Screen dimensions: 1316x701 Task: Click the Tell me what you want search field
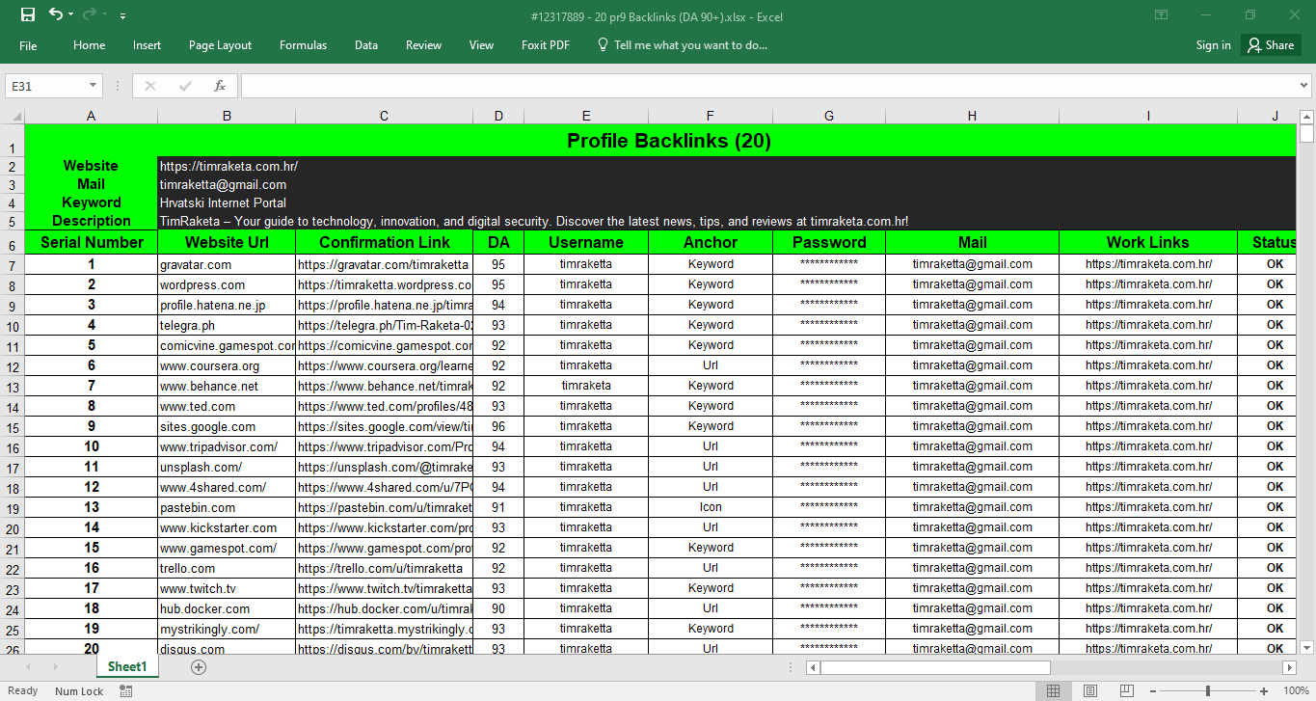click(689, 45)
